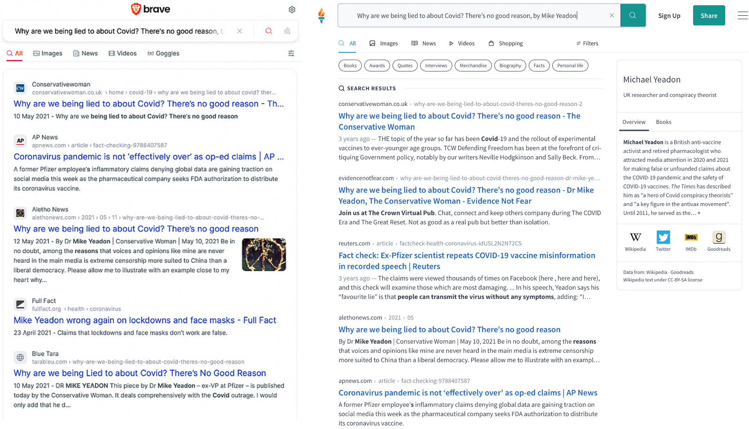Click the Brave magnifier search icon

(269, 31)
